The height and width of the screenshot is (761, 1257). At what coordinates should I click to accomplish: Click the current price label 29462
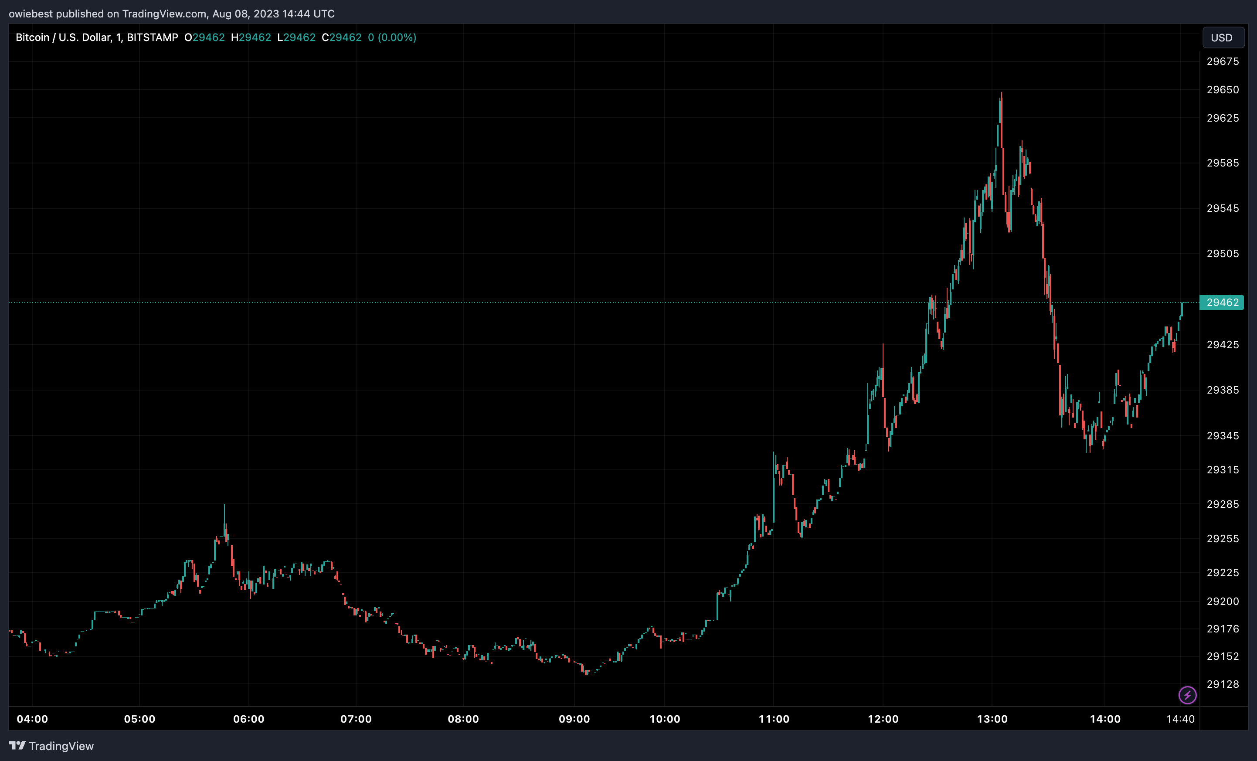[1222, 302]
